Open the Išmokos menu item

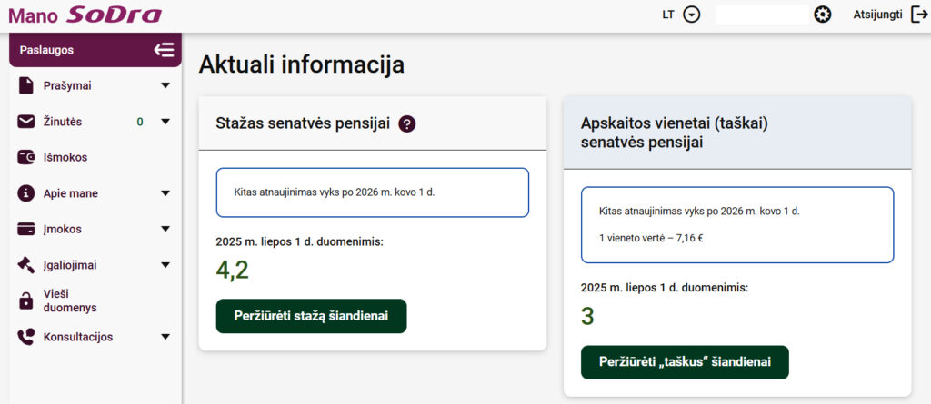(x=65, y=157)
